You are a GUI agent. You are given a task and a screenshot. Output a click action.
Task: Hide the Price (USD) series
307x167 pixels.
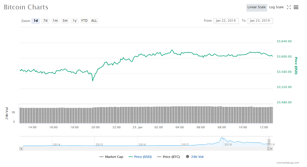click(140, 157)
